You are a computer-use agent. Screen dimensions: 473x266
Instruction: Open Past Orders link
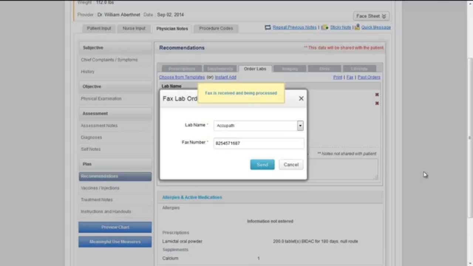(369, 77)
